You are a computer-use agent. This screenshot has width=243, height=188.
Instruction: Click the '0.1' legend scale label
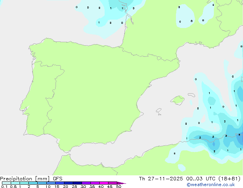[4, 186]
